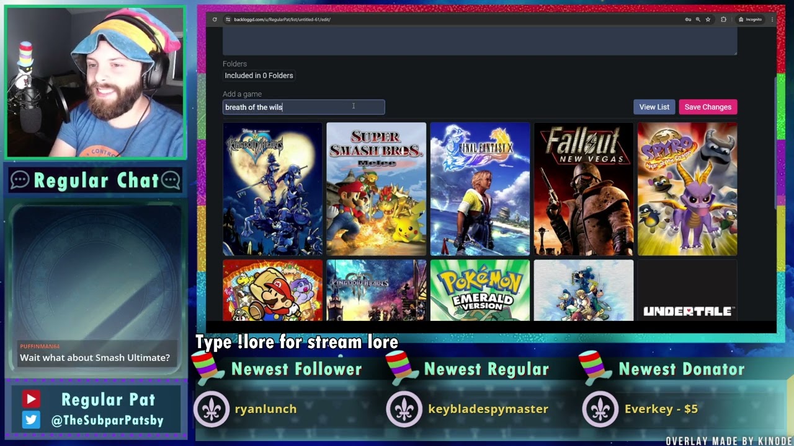Click the ryanlunch follower name
The height and width of the screenshot is (446, 794).
coord(265,409)
